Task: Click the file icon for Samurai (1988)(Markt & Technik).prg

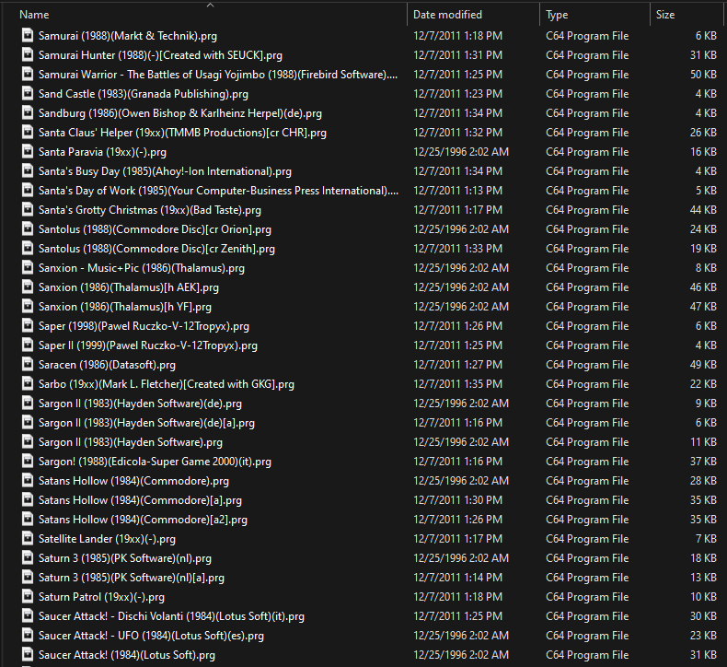Action: (x=28, y=36)
